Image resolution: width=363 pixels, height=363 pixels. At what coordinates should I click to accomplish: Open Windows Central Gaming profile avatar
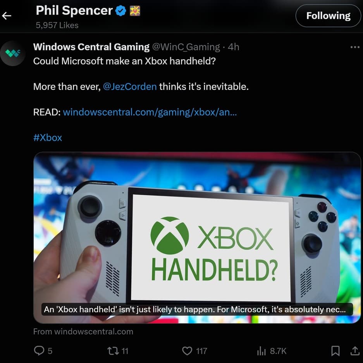[13, 53]
